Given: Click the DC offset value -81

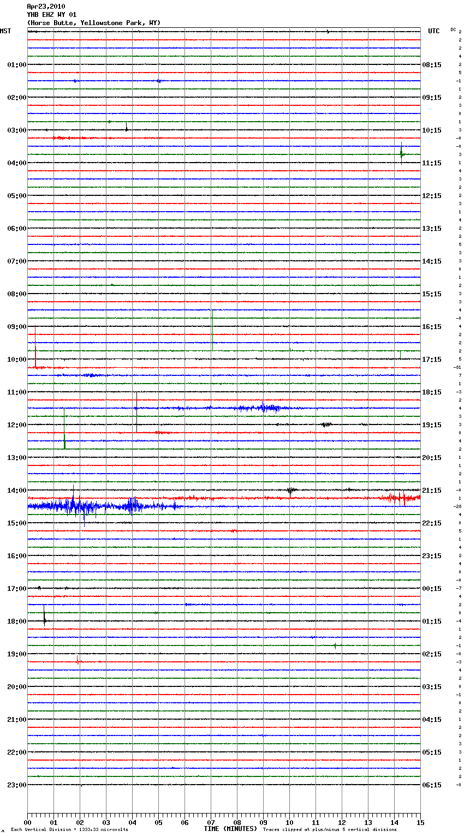Looking at the screenshot, I should [457, 367].
